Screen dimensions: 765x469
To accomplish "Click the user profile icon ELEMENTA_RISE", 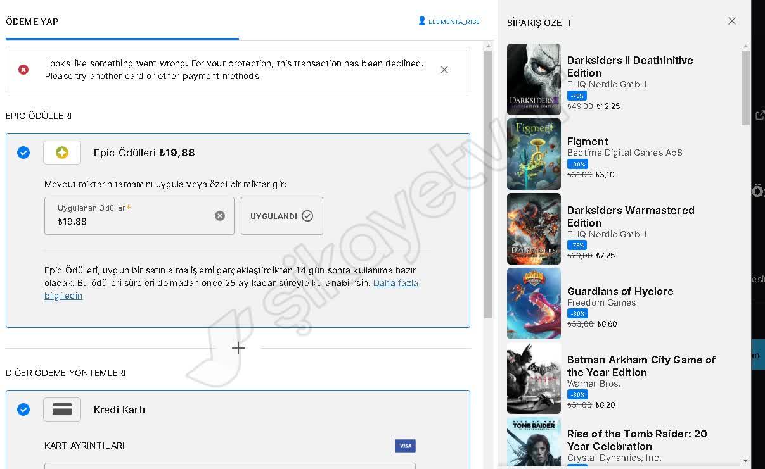I will pos(422,22).
